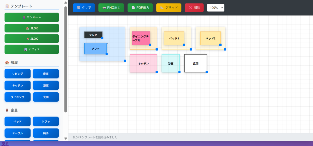Add a 浴室 room from sidebar
Viewport: 313px width, 146px height.
46,85
